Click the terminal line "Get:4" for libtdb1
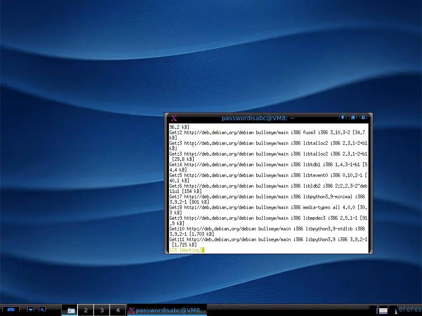The image size is (422, 316). (268, 165)
